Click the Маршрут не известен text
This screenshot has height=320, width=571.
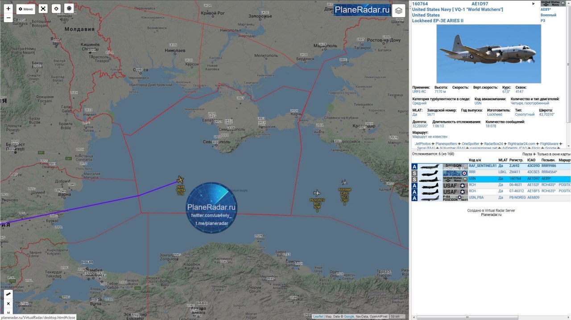click(x=430, y=137)
